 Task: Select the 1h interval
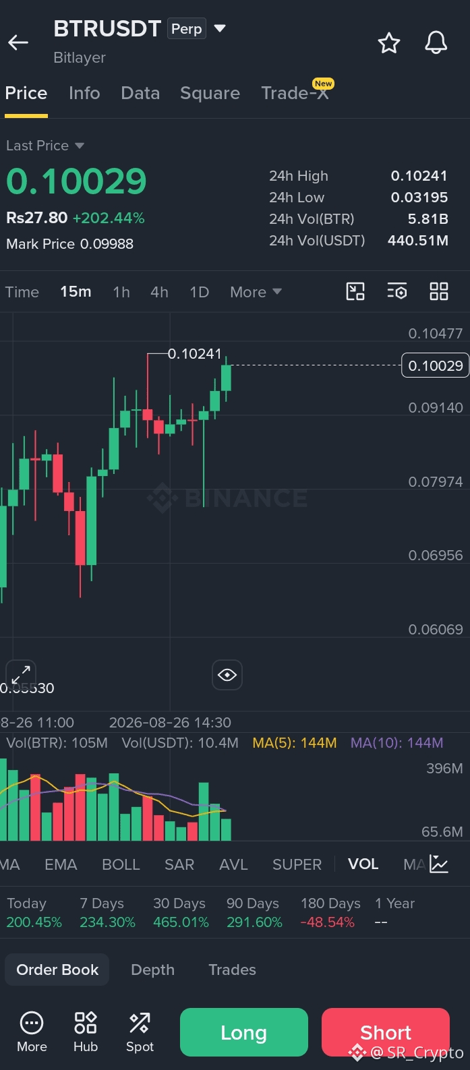tap(121, 292)
